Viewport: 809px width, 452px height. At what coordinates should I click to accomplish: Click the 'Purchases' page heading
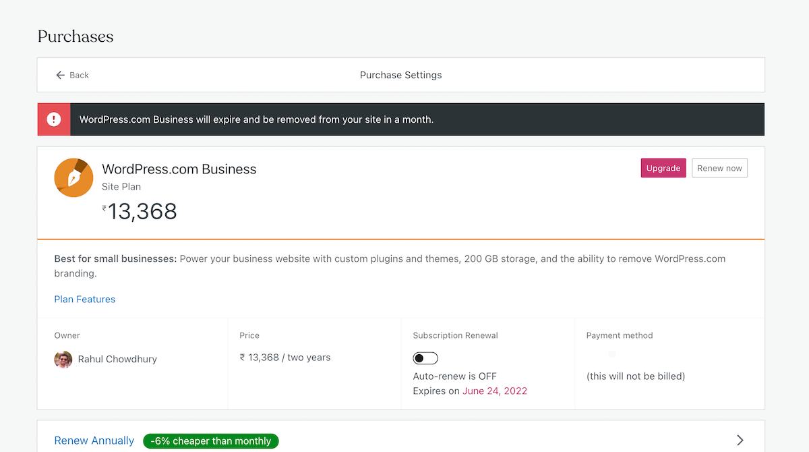76,36
